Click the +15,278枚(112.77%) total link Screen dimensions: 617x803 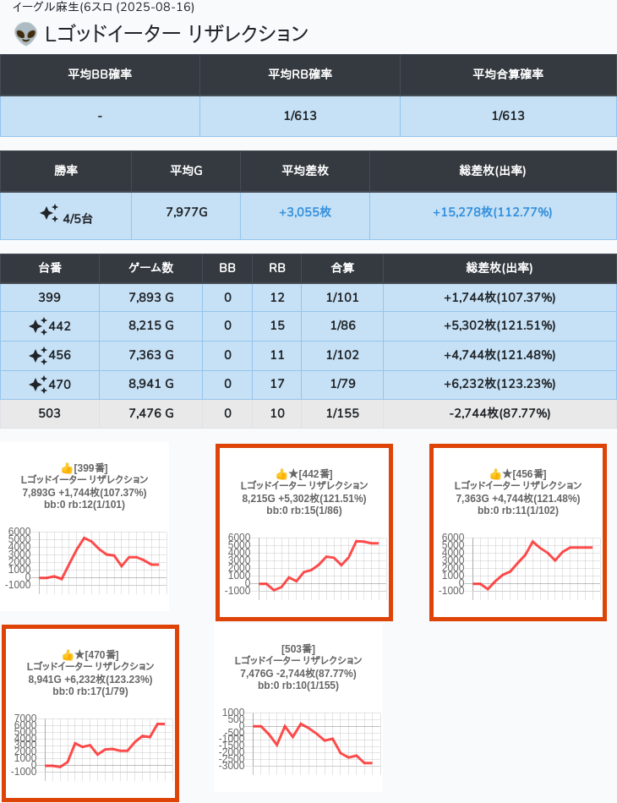click(x=492, y=211)
